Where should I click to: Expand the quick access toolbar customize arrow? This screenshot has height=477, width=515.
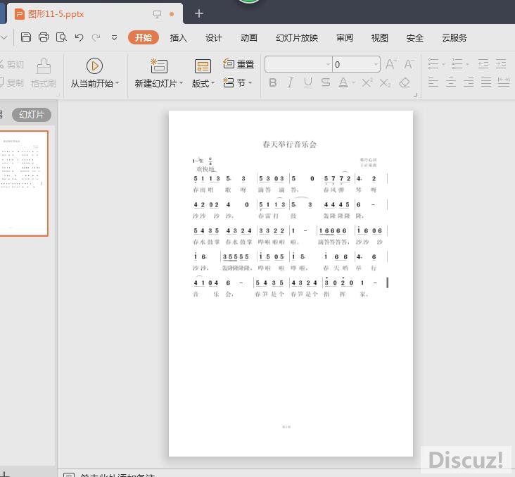[x=114, y=38]
